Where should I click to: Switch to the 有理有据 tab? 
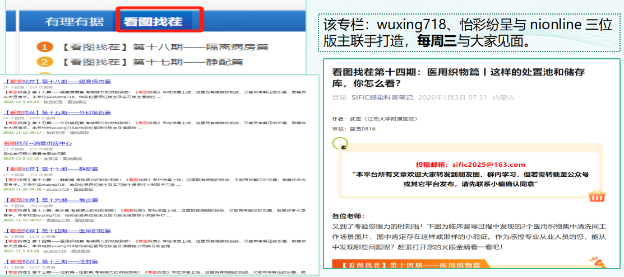(x=73, y=21)
